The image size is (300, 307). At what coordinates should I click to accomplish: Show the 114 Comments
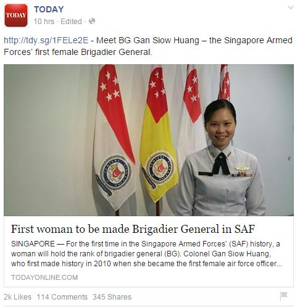pos(62,297)
